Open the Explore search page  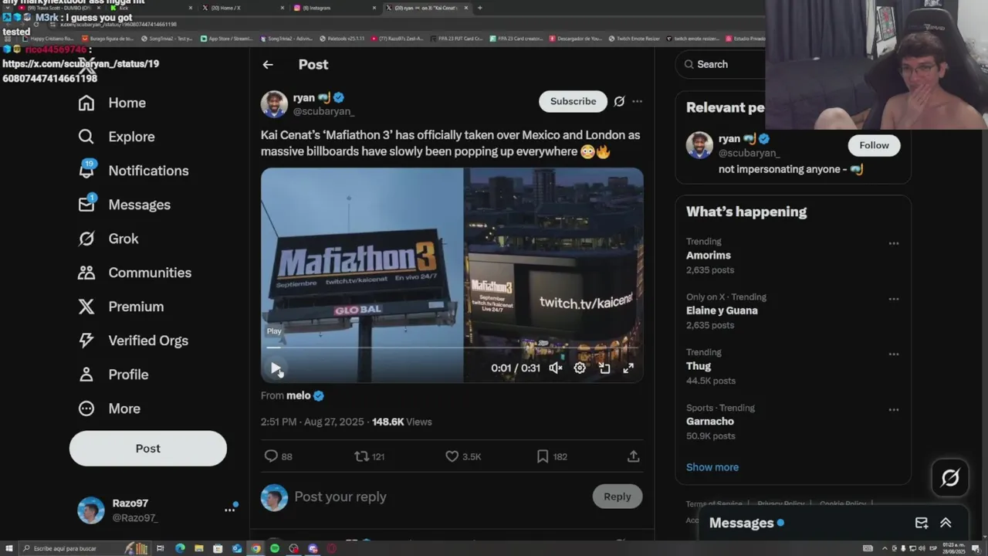pos(117,137)
